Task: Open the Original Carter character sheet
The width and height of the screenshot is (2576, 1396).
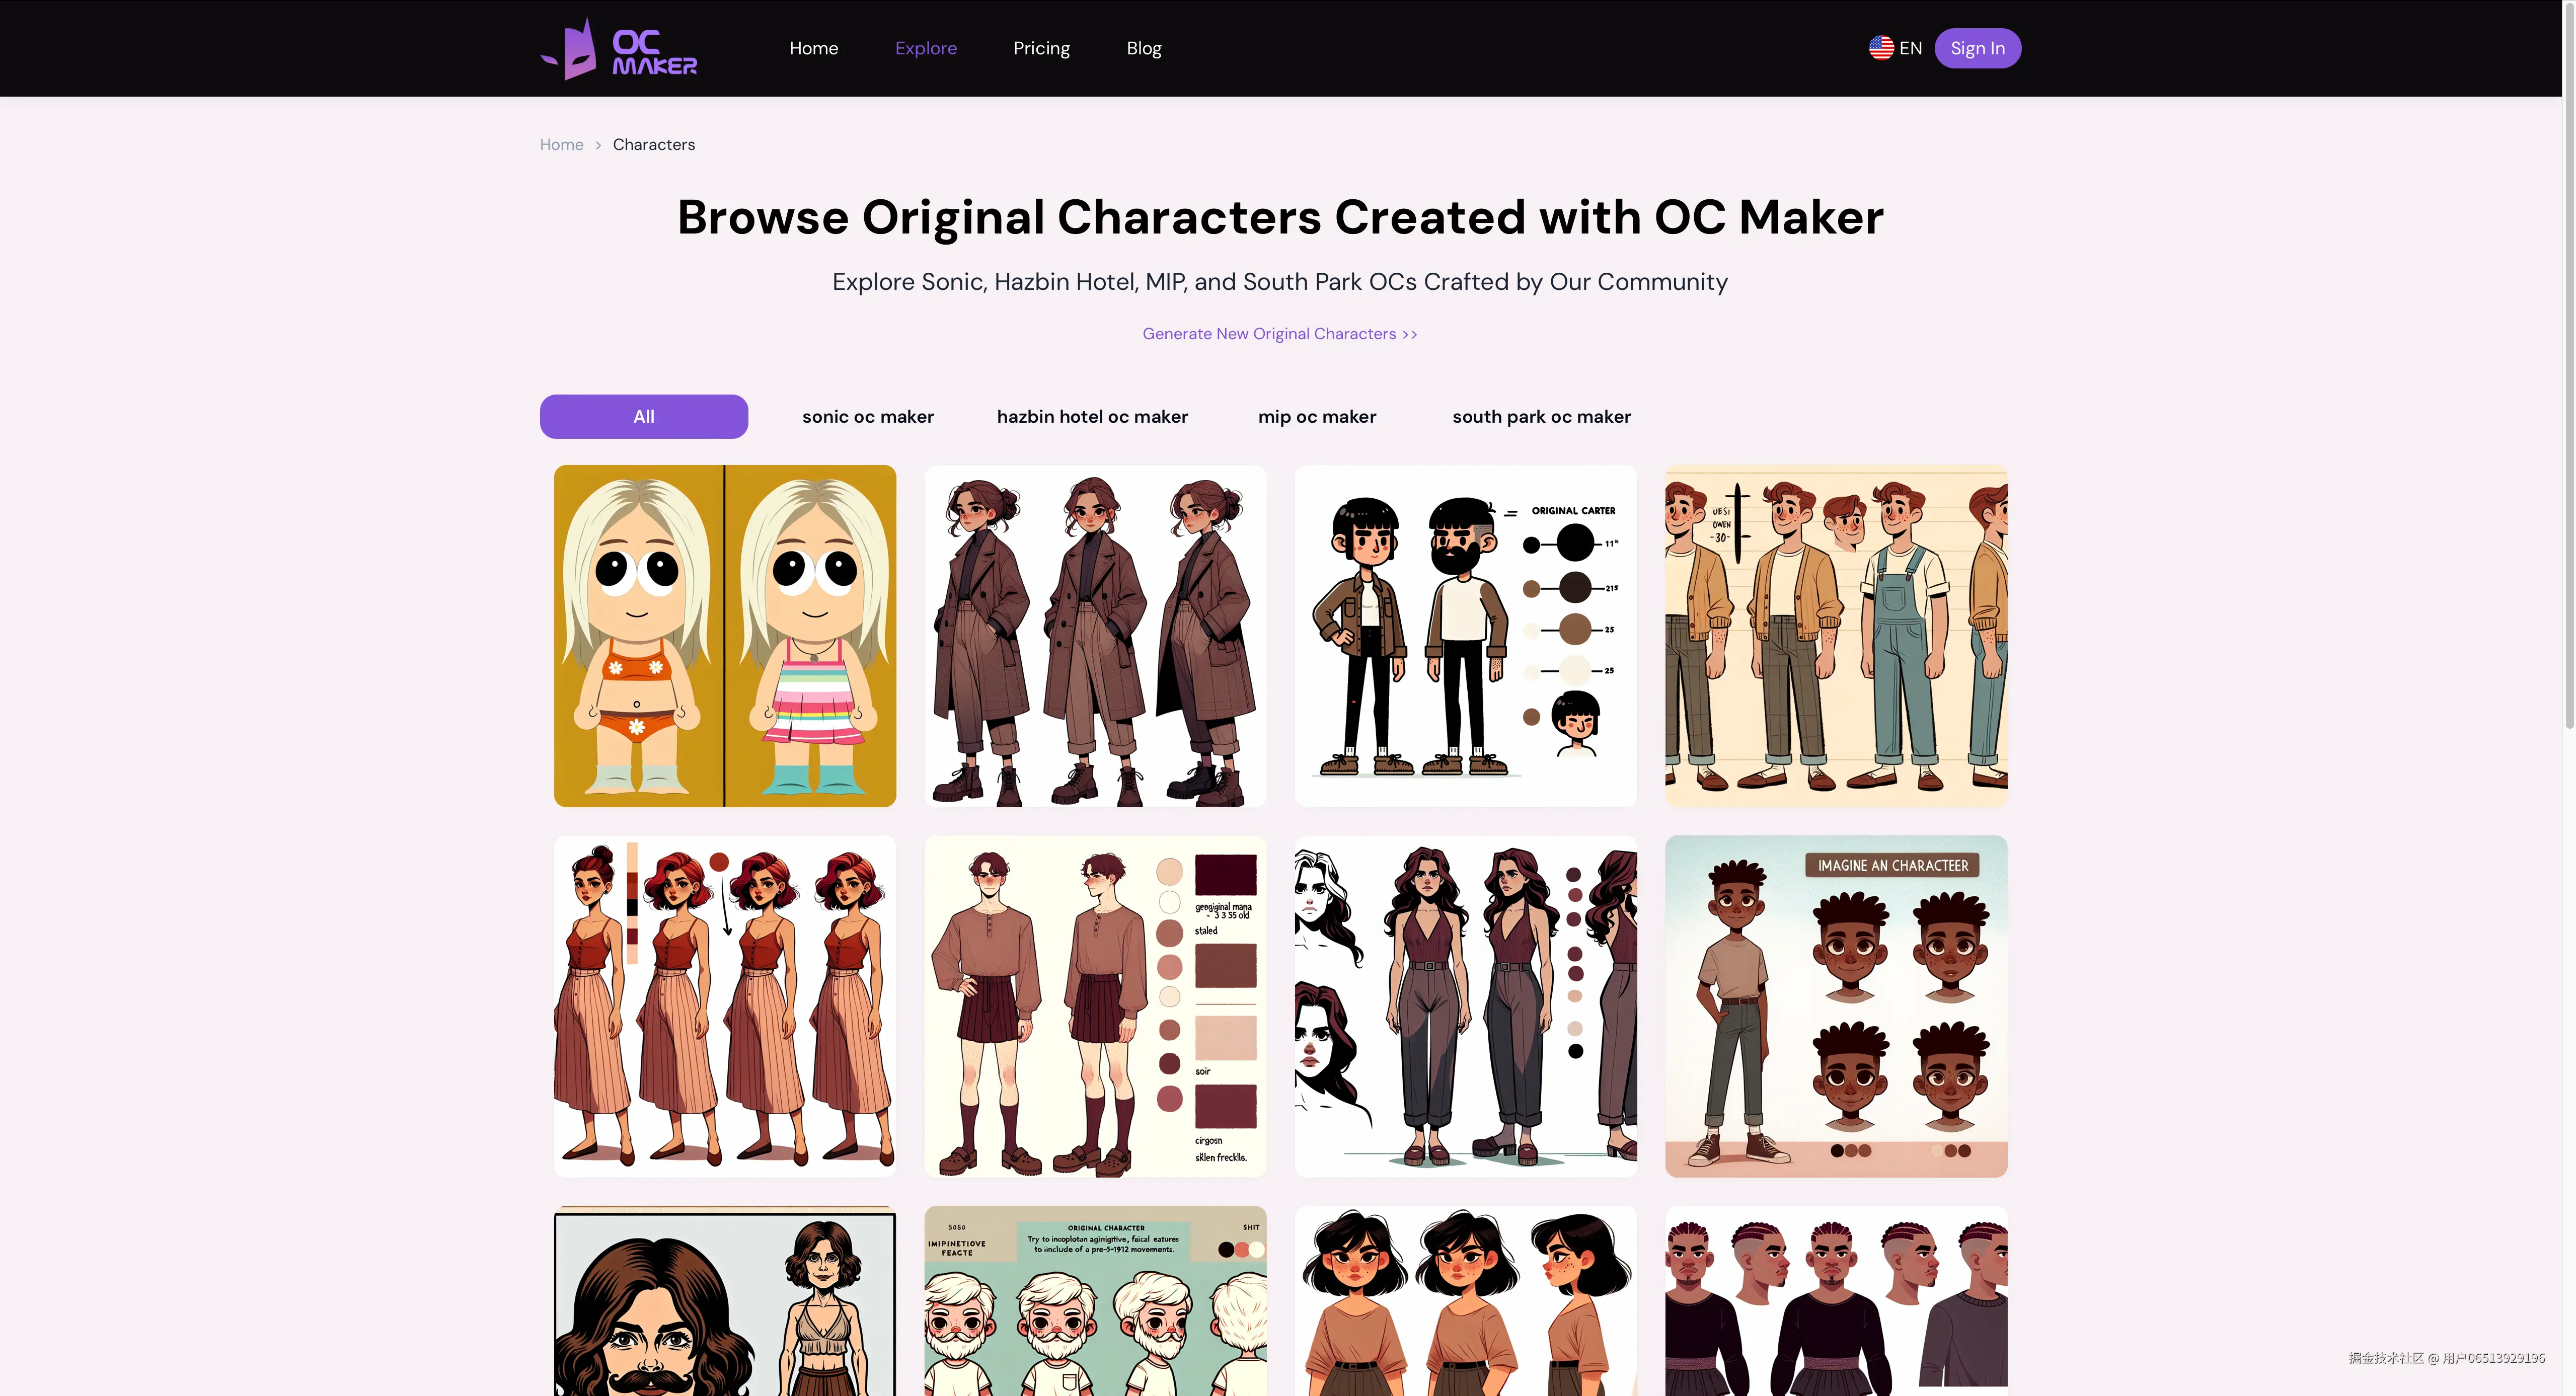Action: pyautogui.click(x=1465, y=636)
